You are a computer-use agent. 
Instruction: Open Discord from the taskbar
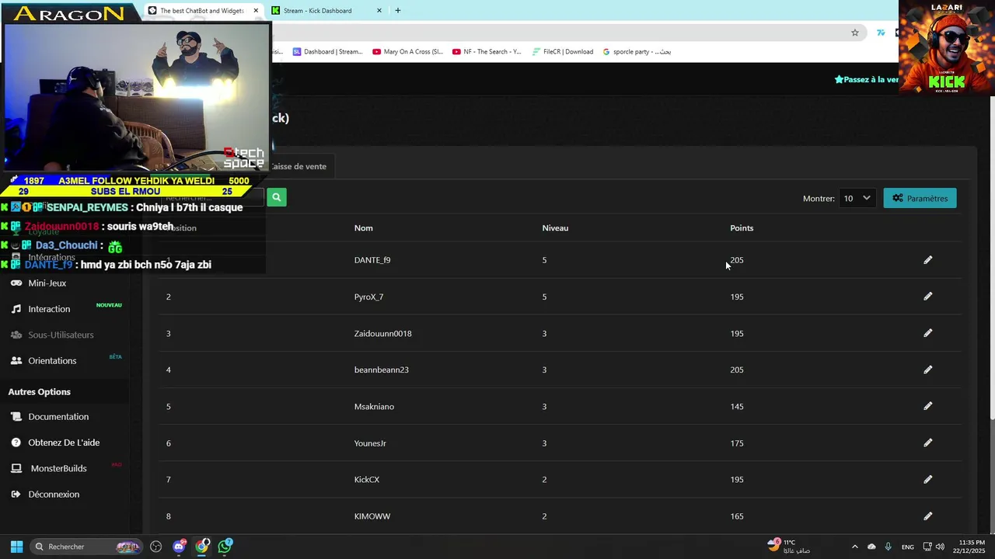[180, 547]
